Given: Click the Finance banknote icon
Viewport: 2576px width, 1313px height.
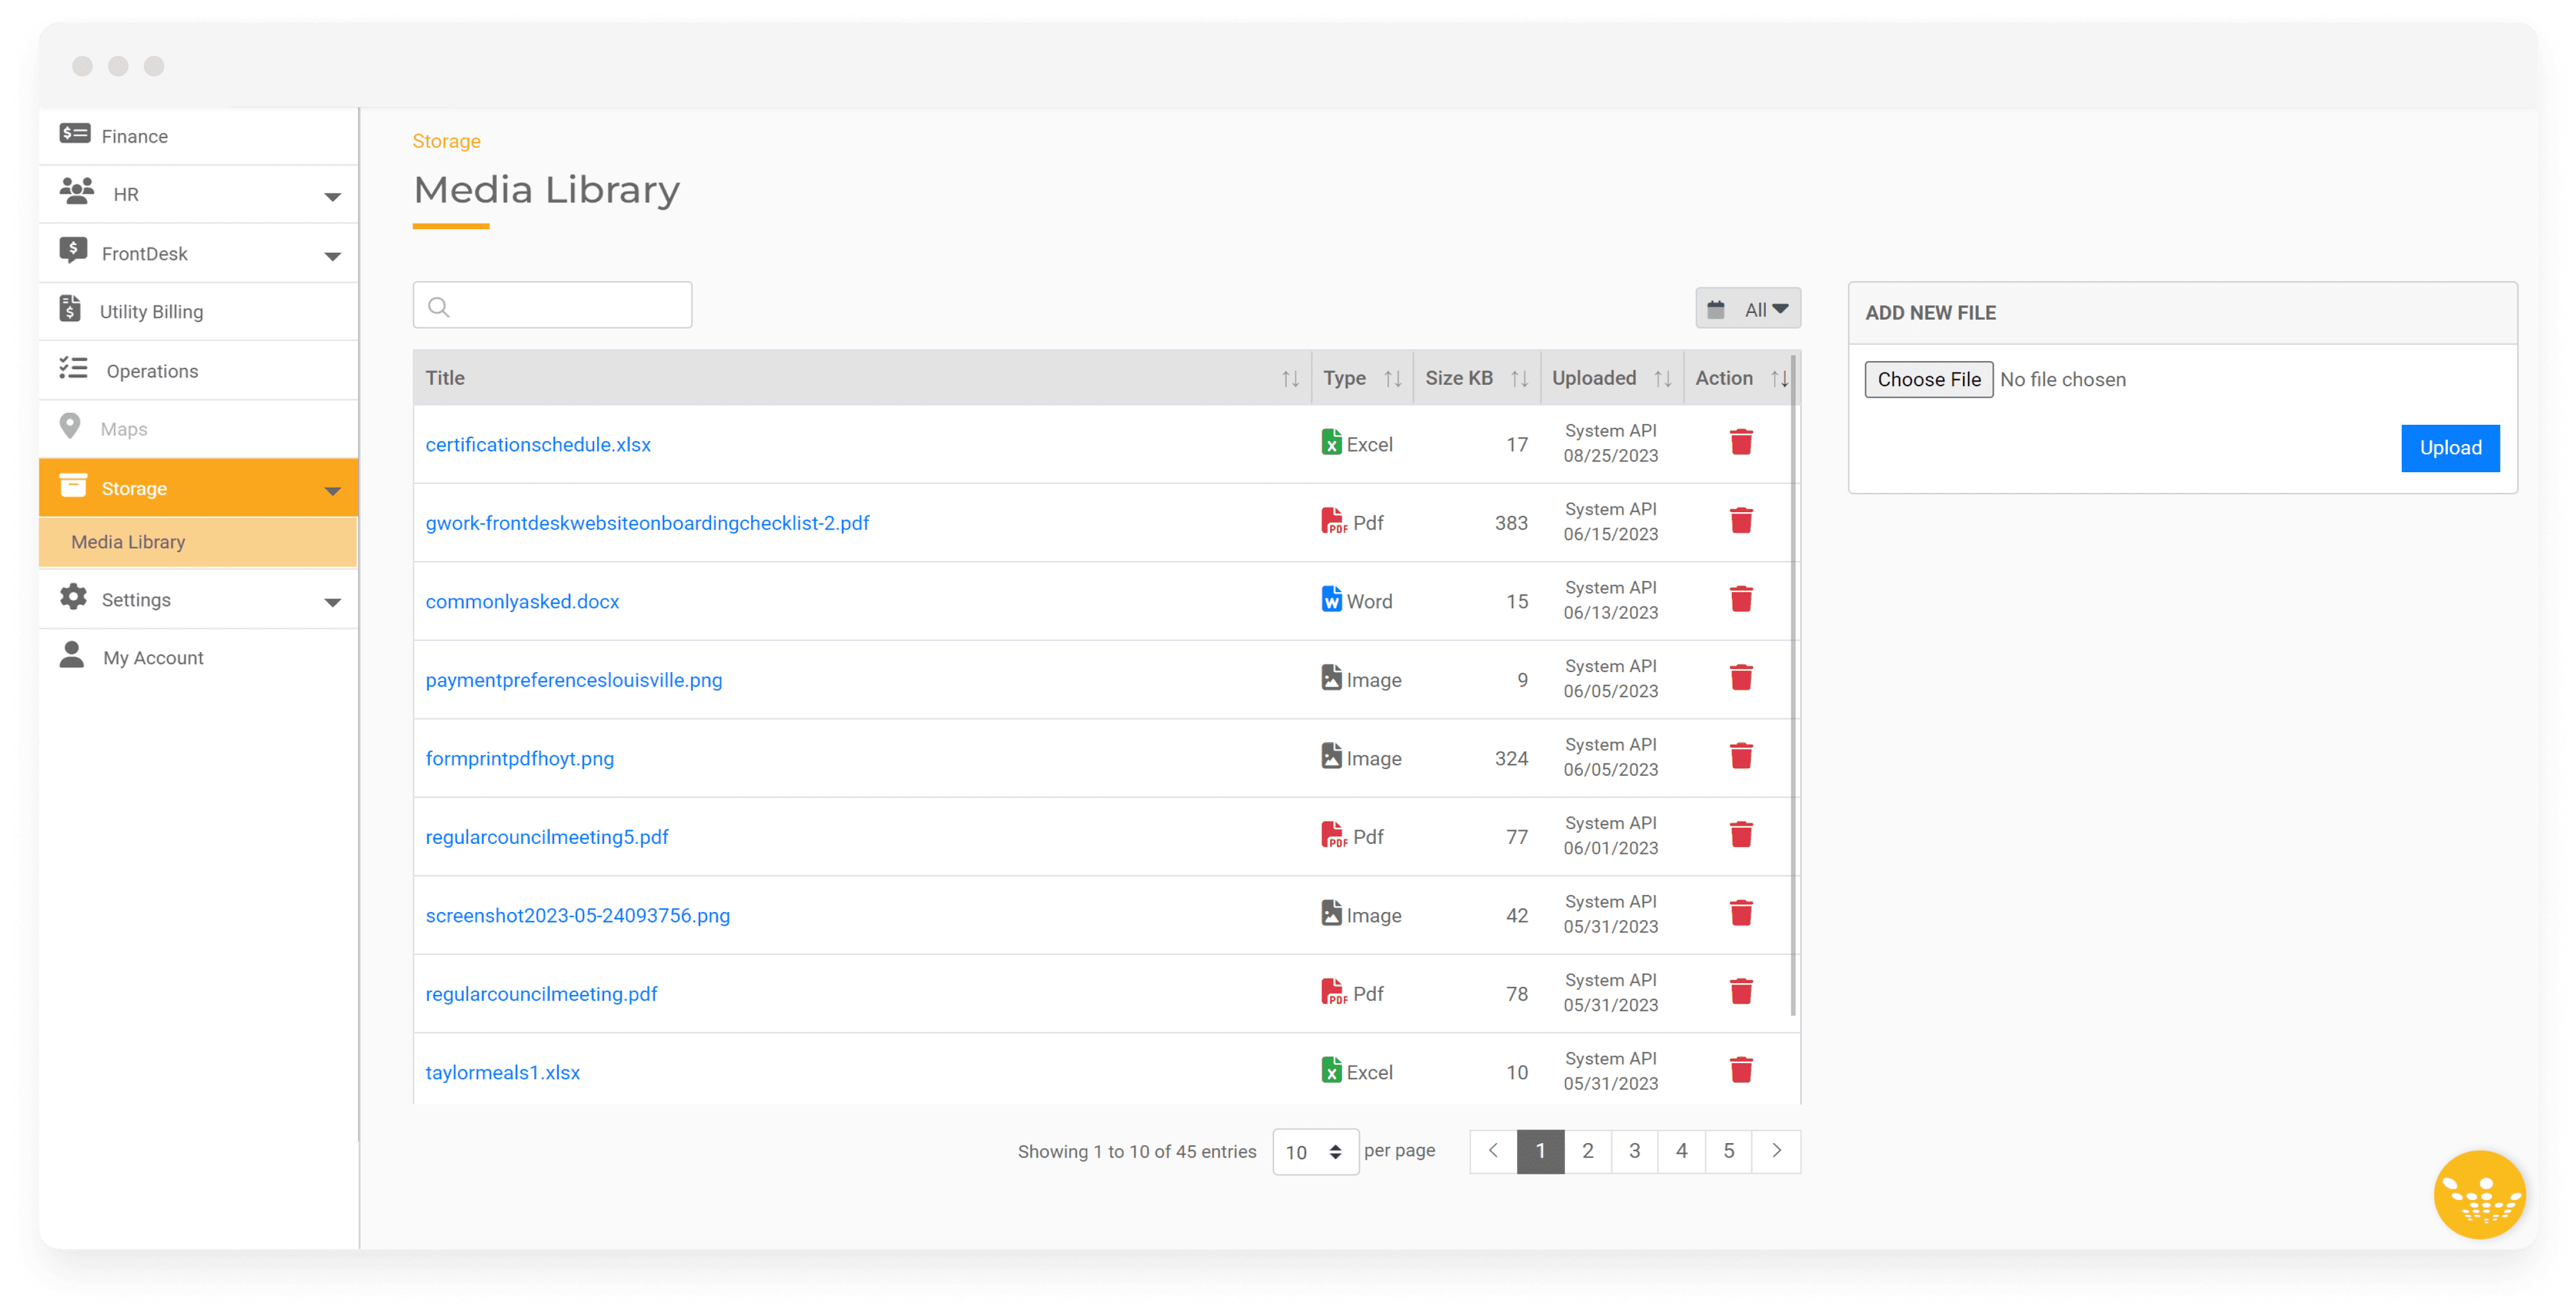Looking at the screenshot, I should click(x=73, y=134).
